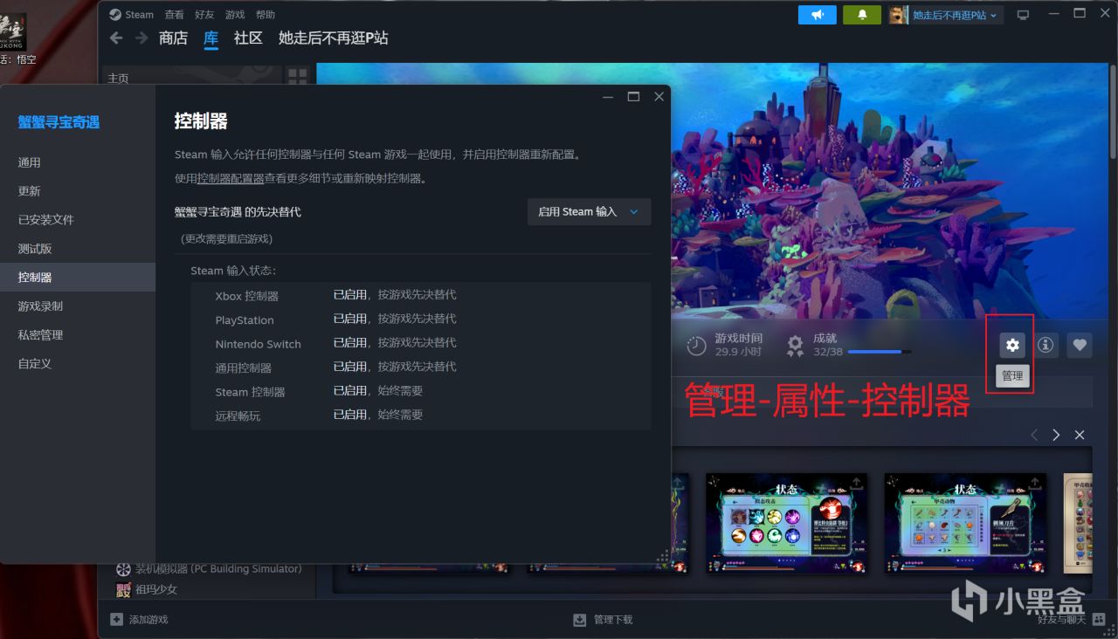Click the 装机模拟器 game icon in library list

[124, 569]
